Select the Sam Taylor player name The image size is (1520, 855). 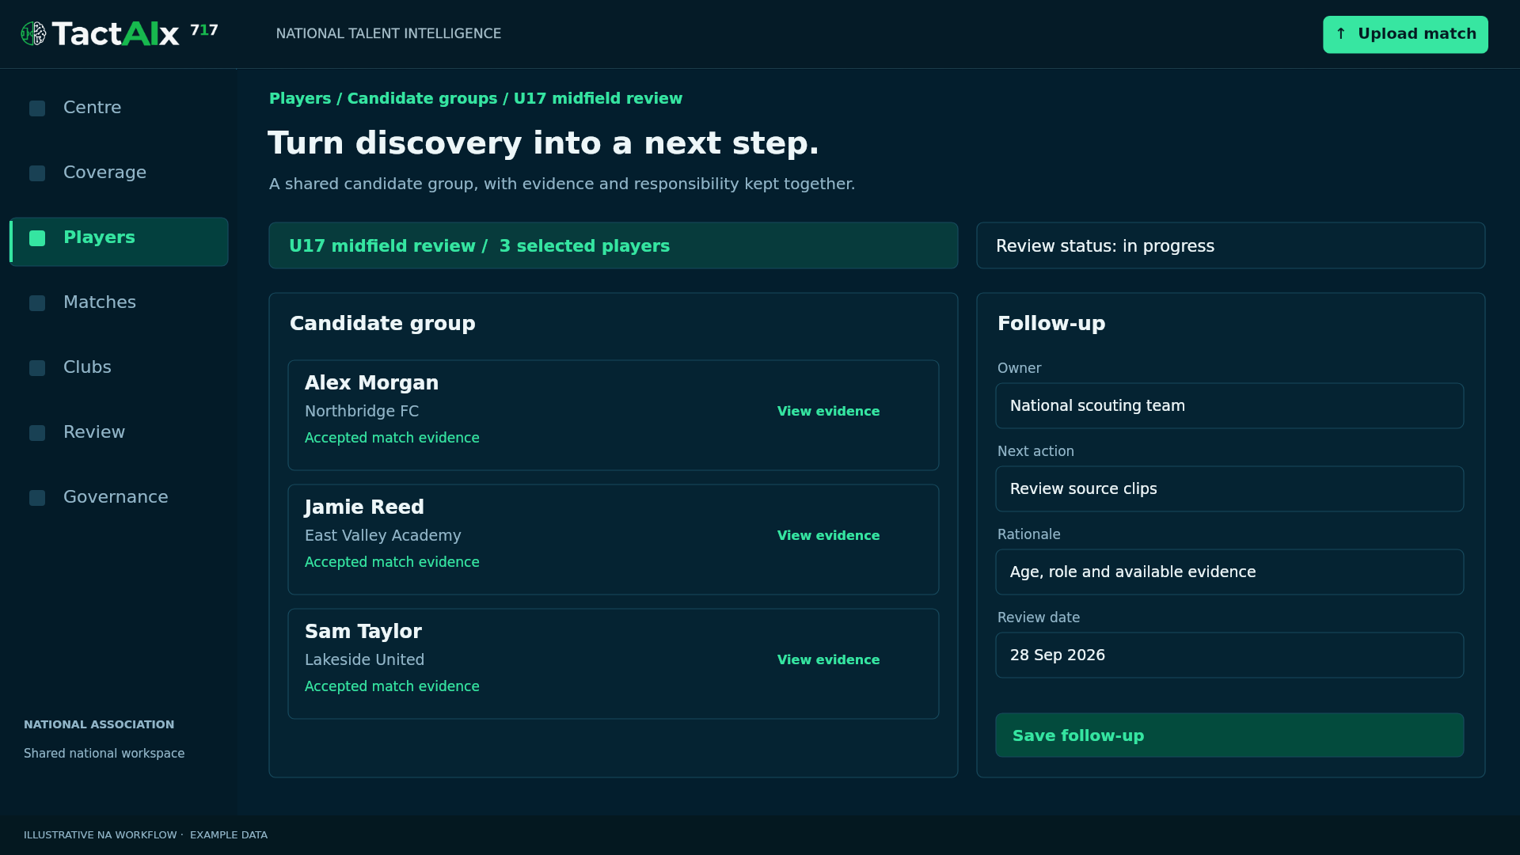pos(363,632)
